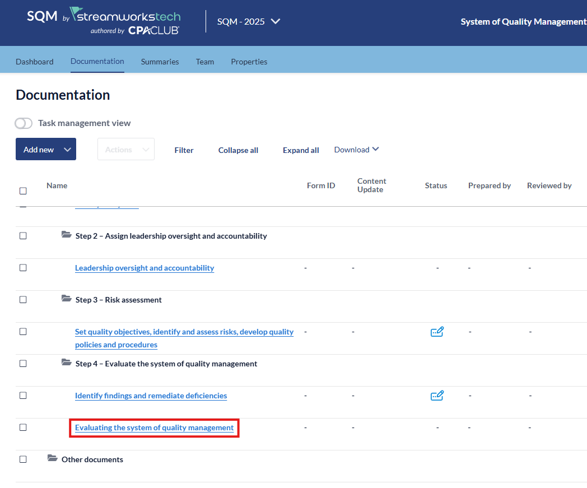Click the Step 3 Risk assessment folder icon
The image size is (587, 488).
coord(67,299)
